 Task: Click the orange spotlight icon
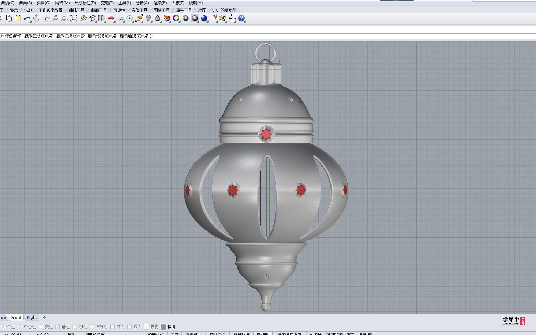coord(214,18)
